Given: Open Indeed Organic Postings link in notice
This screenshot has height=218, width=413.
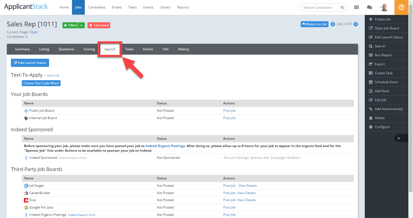Looking at the screenshot, I should click(165, 146).
